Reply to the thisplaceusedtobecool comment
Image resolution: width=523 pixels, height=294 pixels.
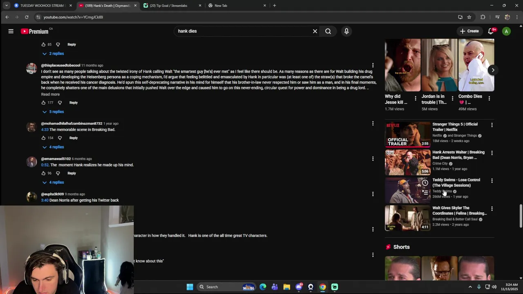tap(74, 102)
